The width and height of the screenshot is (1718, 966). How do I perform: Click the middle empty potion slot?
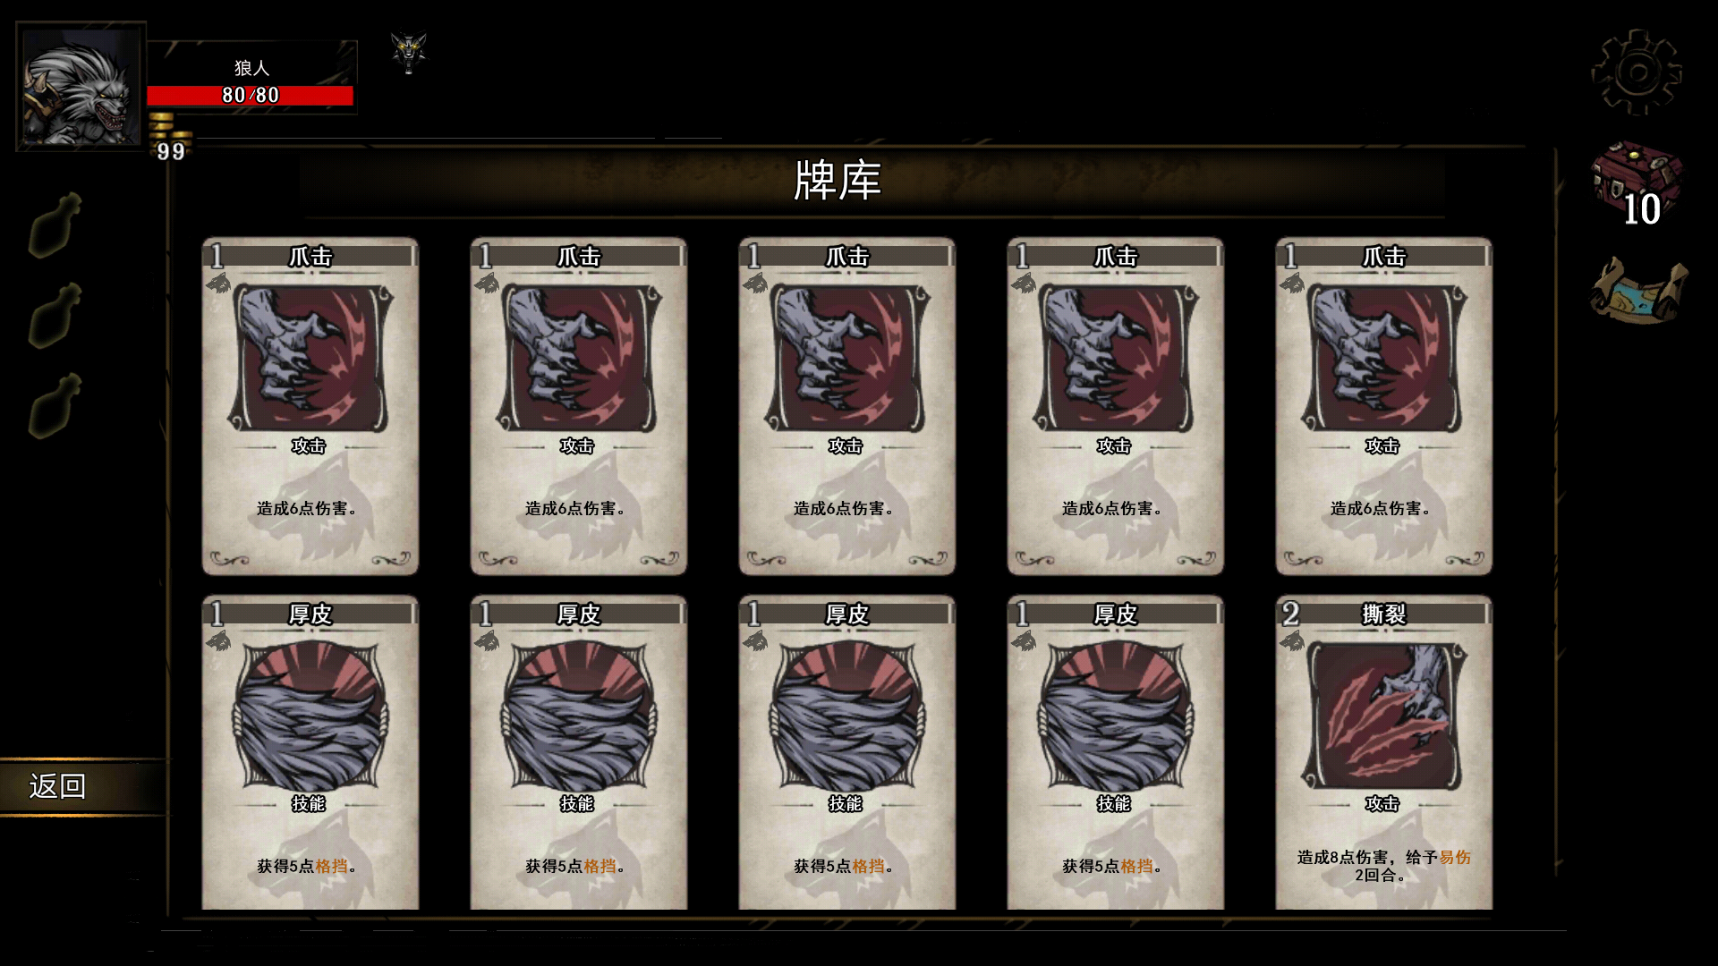coord(55,315)
